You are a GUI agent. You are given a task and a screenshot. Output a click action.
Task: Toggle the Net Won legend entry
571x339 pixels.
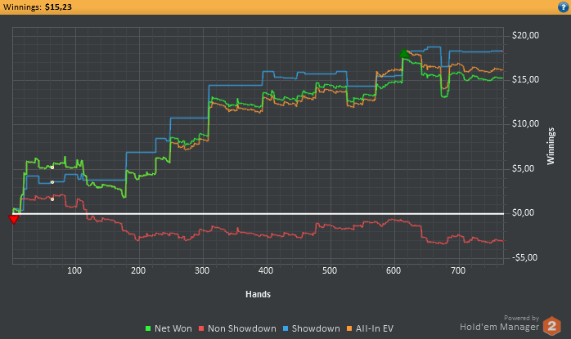tap(169, 328)
